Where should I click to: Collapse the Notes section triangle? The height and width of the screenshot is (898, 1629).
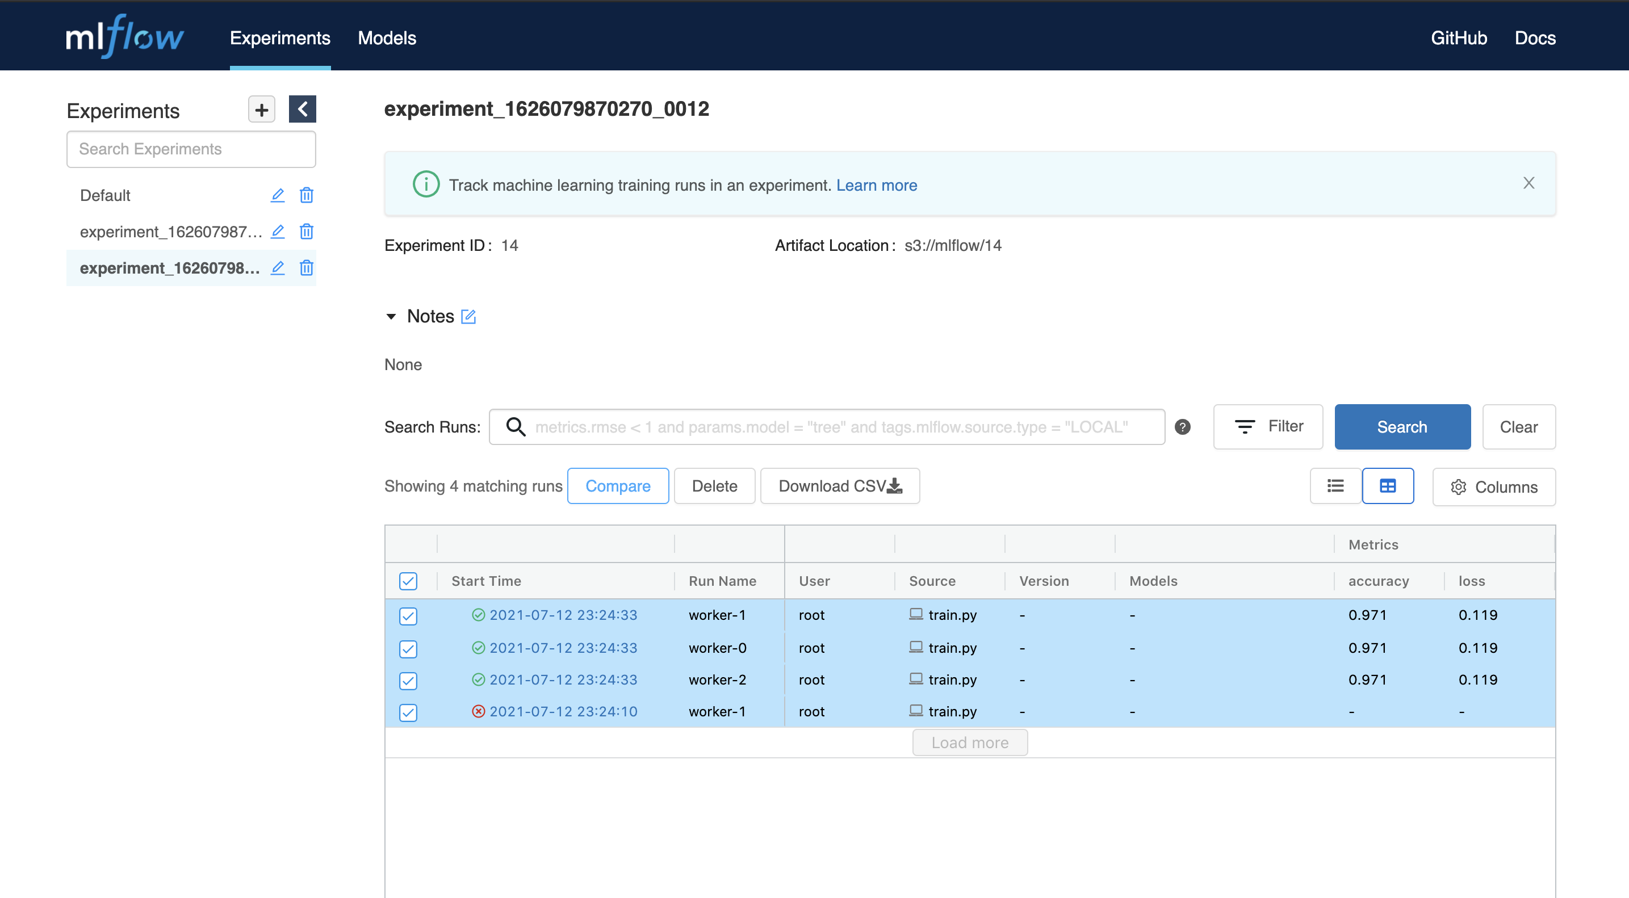pyautogui.click(x=391, y=316)
